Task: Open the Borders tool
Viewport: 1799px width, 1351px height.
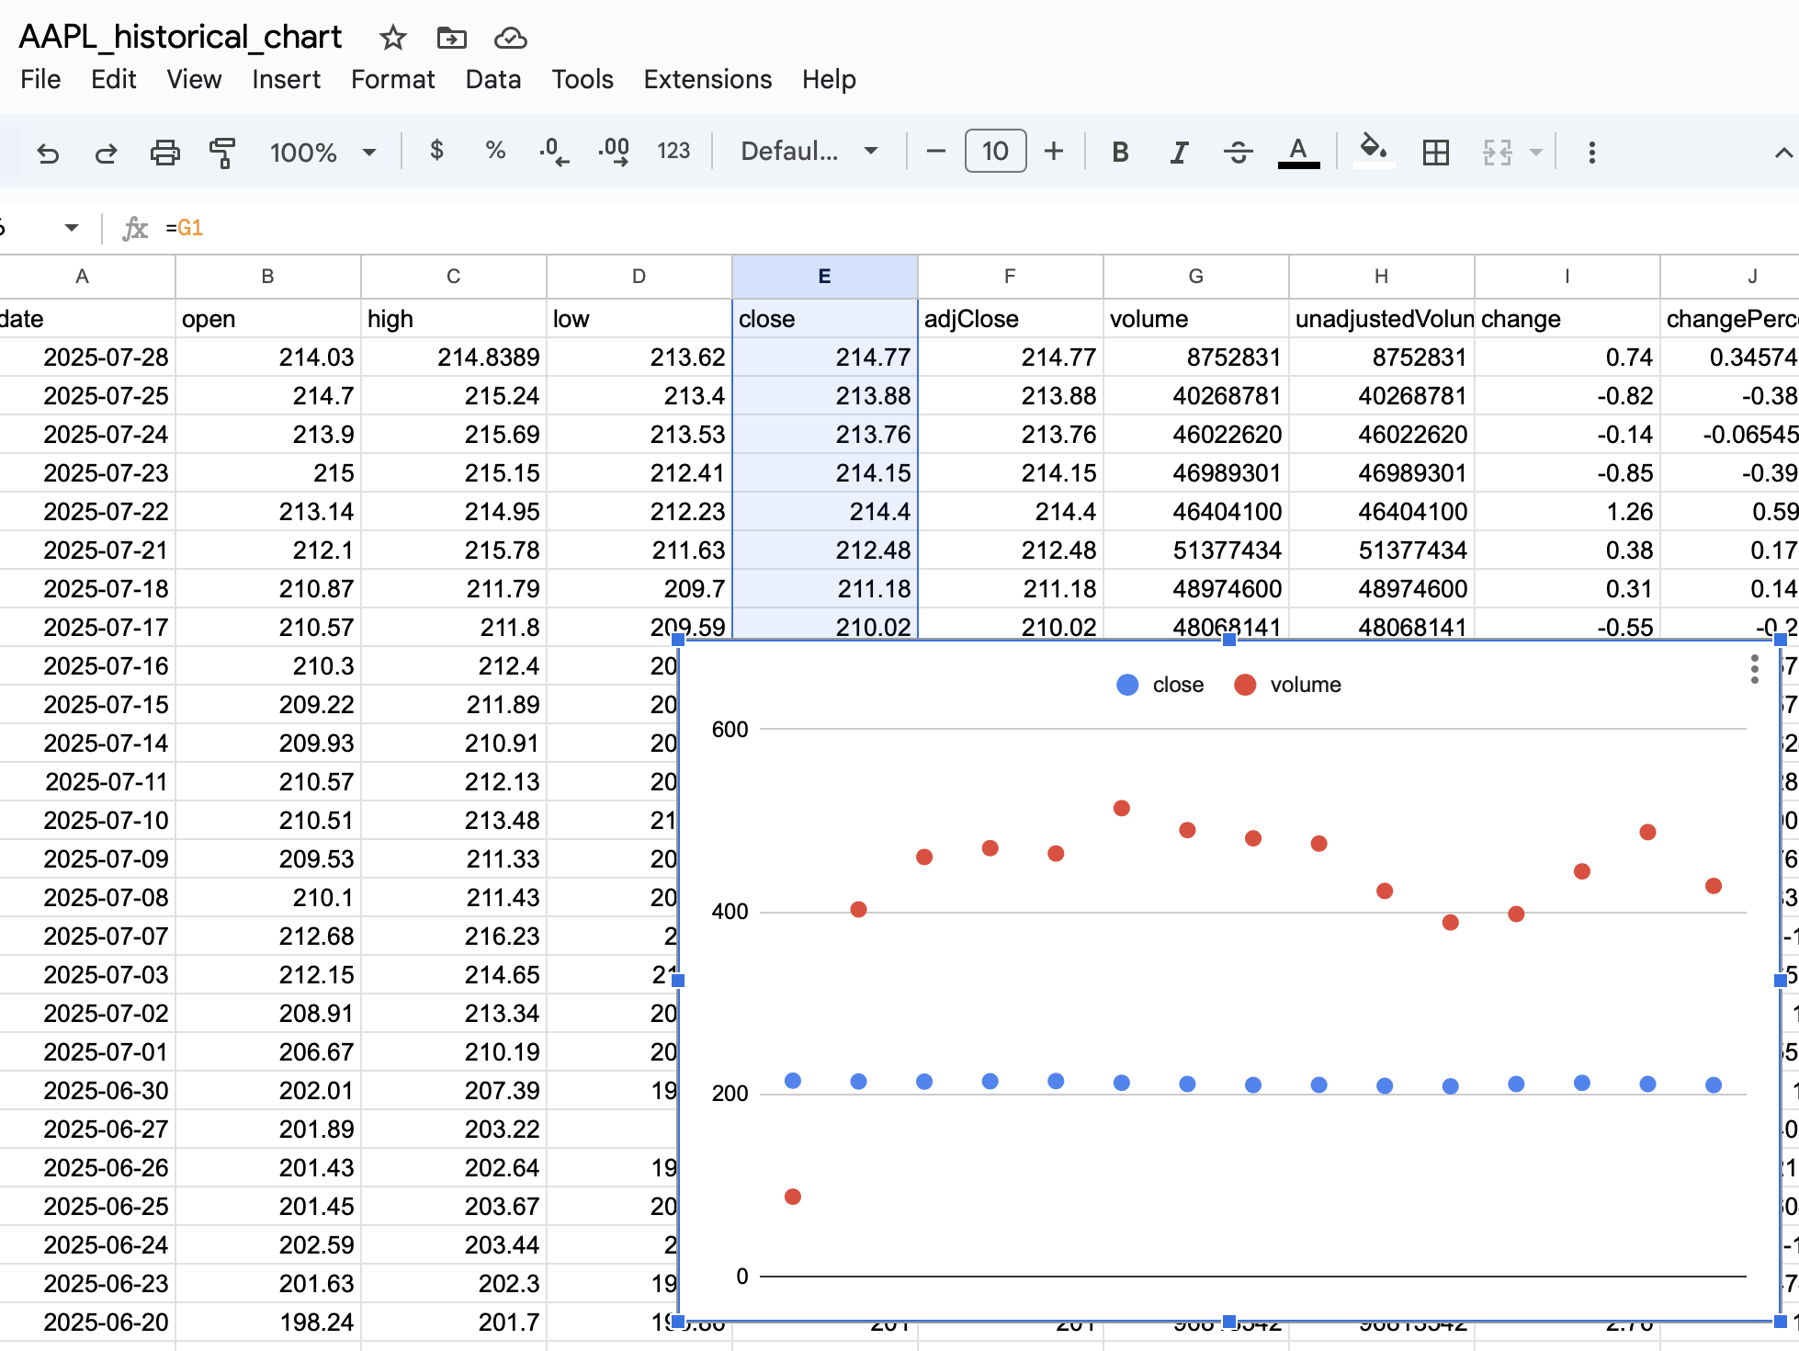Action: point(1435,152)
